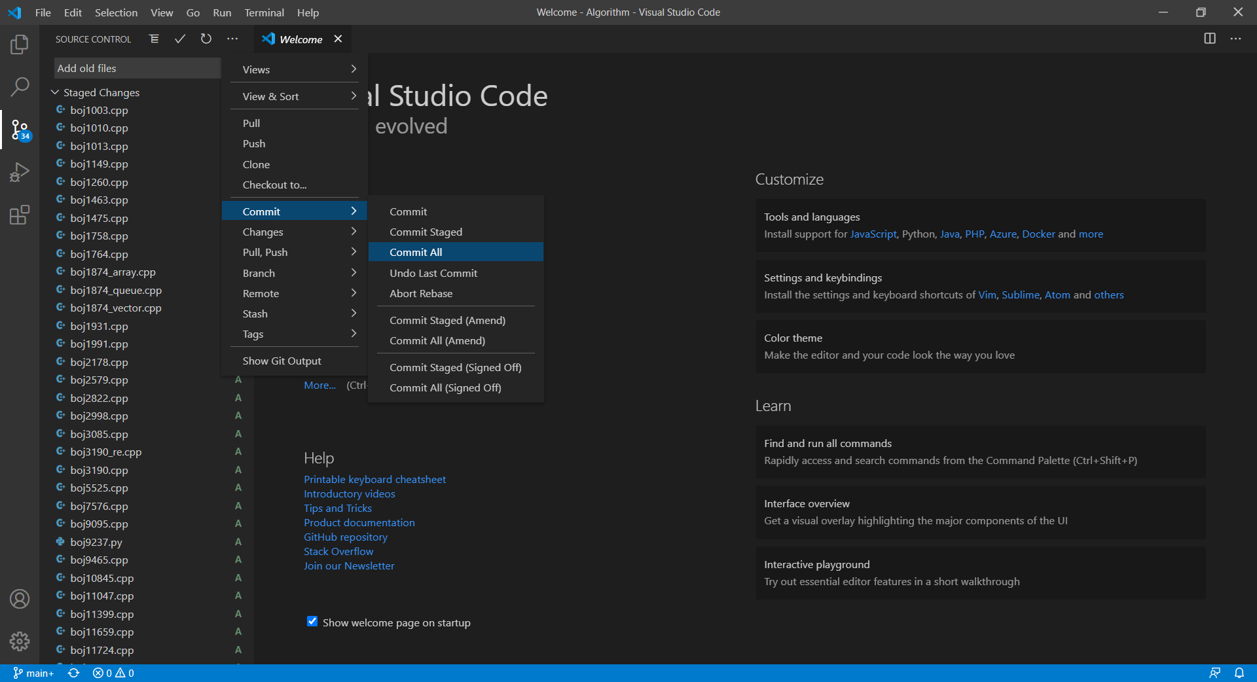Choose Abort Rebase

pyautogui.click(x=456, y=293)
